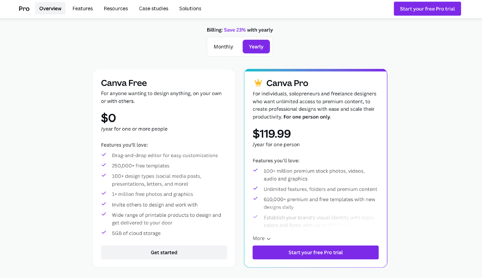The width and height of the screenshot is (482, 278).
Task: Click the chevron arrow next to More
Action: pos(269,239)
